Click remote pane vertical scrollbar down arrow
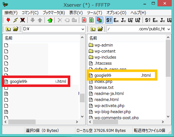The image size is (174, 137). tap(168, 117)
